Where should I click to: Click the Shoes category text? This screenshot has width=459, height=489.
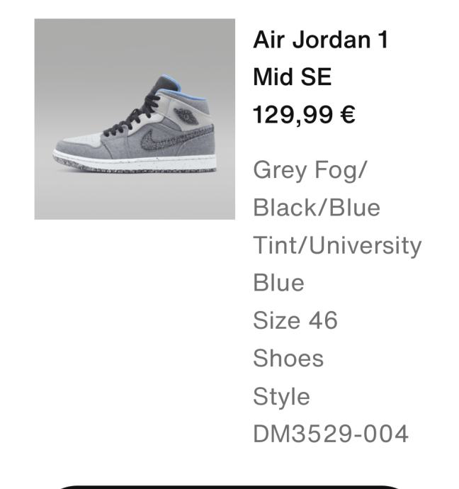pyautogui.click(x=288, y=359)
